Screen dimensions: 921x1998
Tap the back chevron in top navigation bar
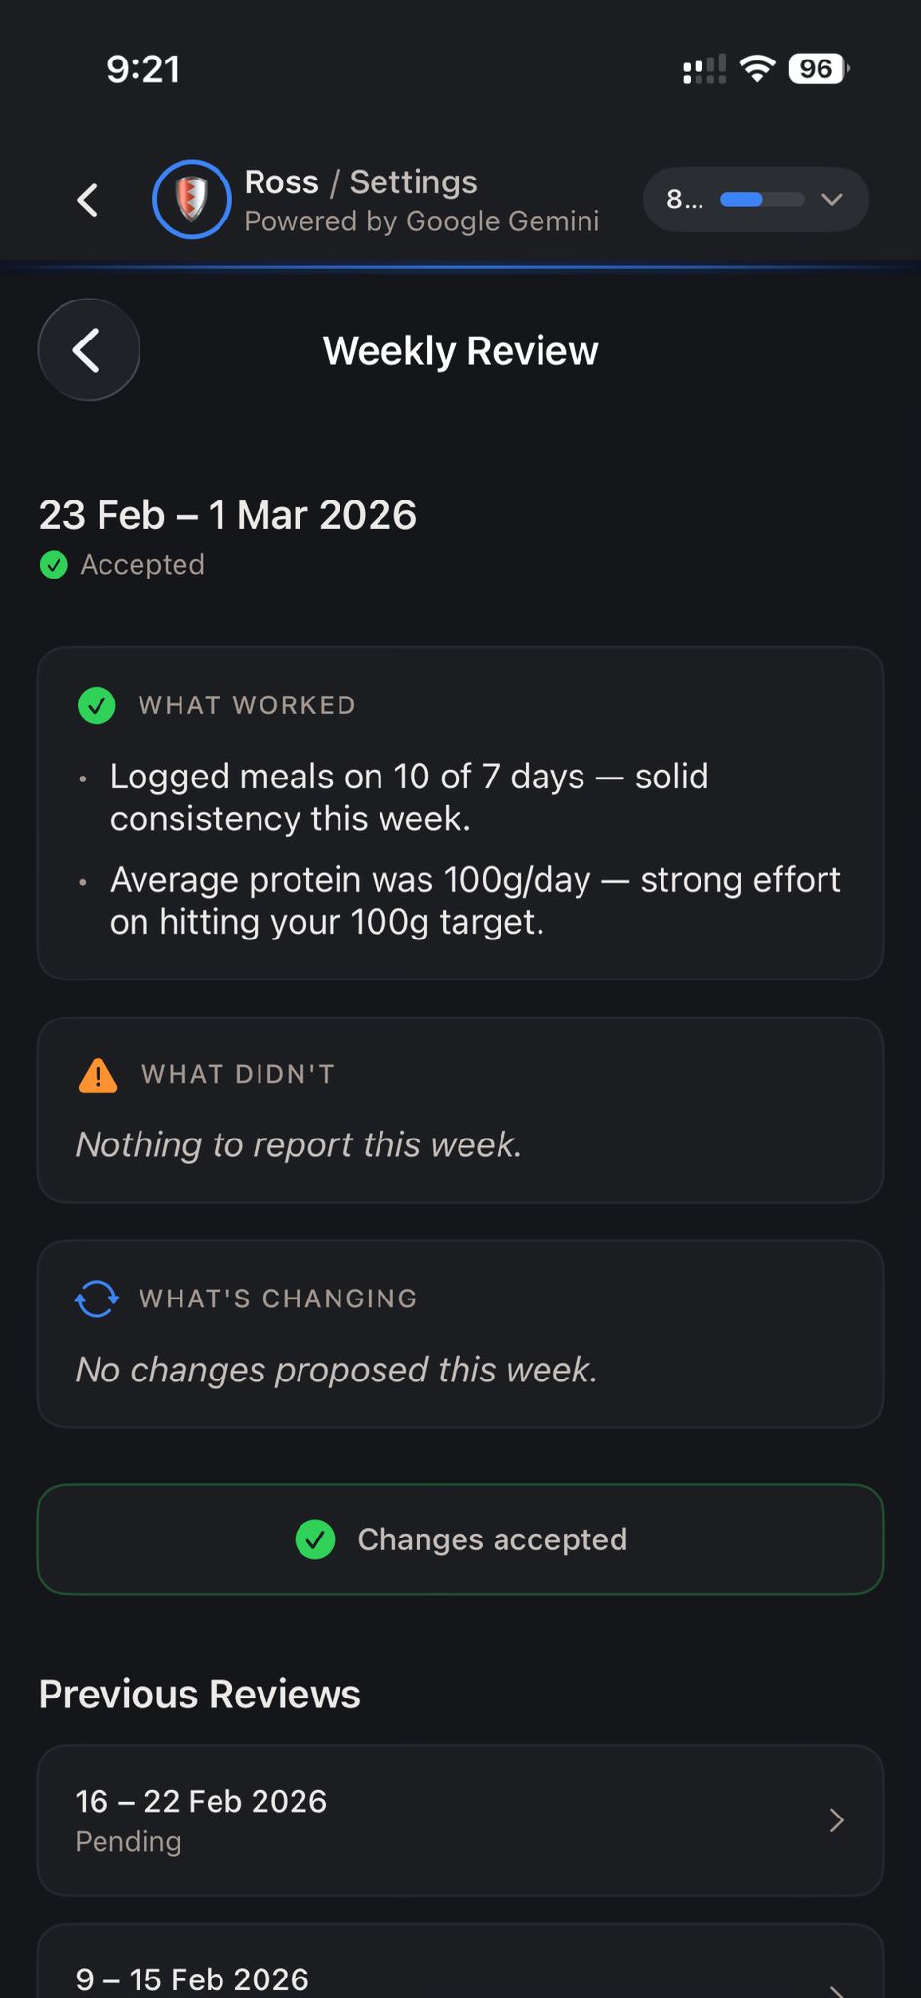pos(87,199)
